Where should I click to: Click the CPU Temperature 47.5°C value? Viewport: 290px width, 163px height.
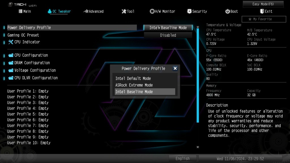point(211,34)
